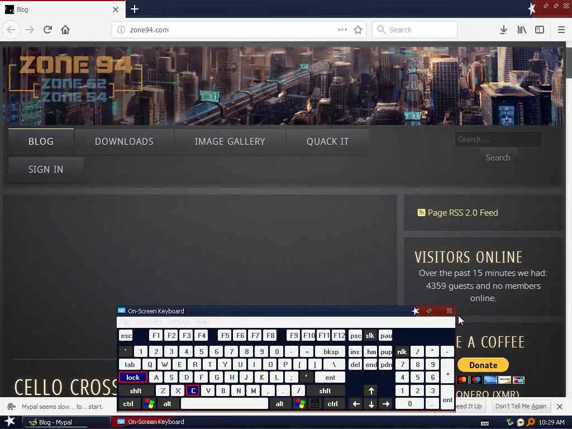
Task: Open the SIGN IN navigation item
Action: [46, 170]
